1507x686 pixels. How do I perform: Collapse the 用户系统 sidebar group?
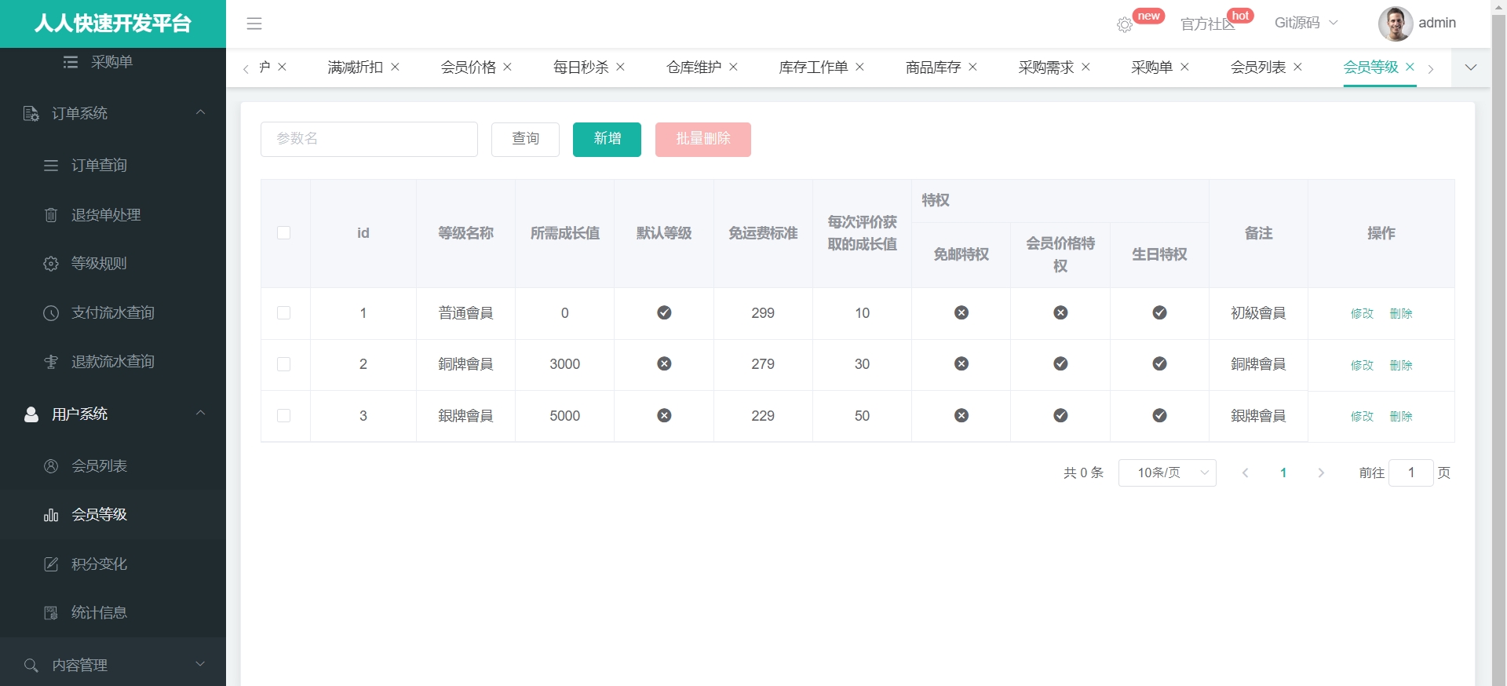click(113, 414)
